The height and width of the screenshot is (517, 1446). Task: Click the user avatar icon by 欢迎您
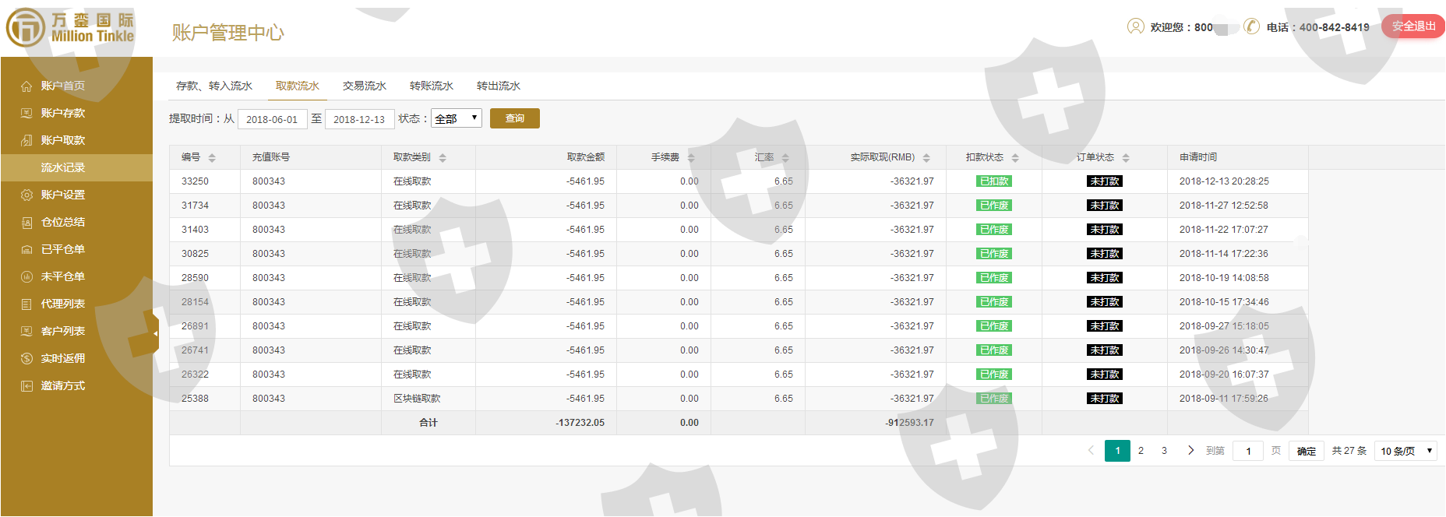1135,26
